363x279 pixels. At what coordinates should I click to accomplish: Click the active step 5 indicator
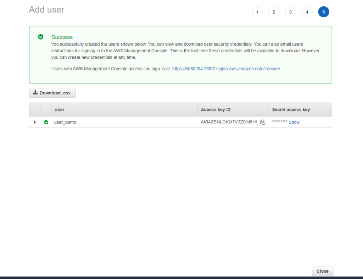[x=323, y=12]
